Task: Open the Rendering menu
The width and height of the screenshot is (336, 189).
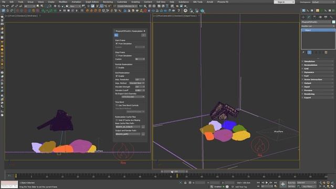Action: (x=108, y=2)
